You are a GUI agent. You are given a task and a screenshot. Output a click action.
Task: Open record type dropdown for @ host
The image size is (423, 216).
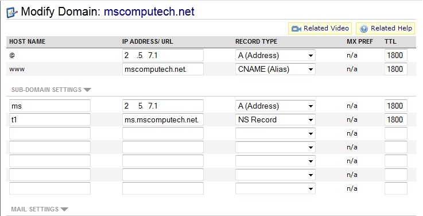[x=275, y=55]
